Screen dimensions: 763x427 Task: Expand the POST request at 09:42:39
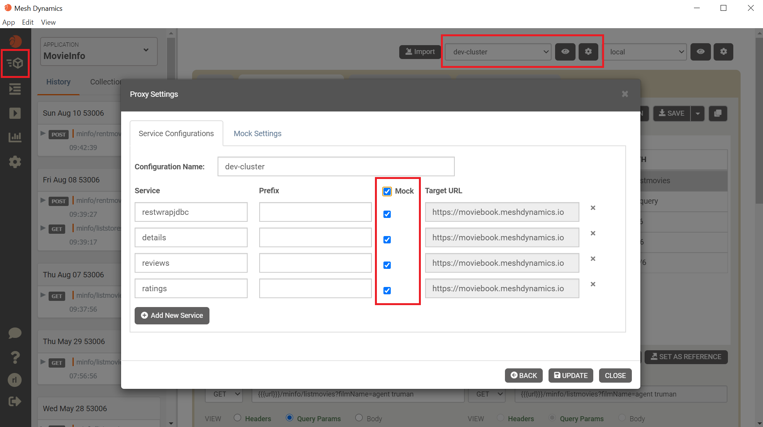[43, 133]
